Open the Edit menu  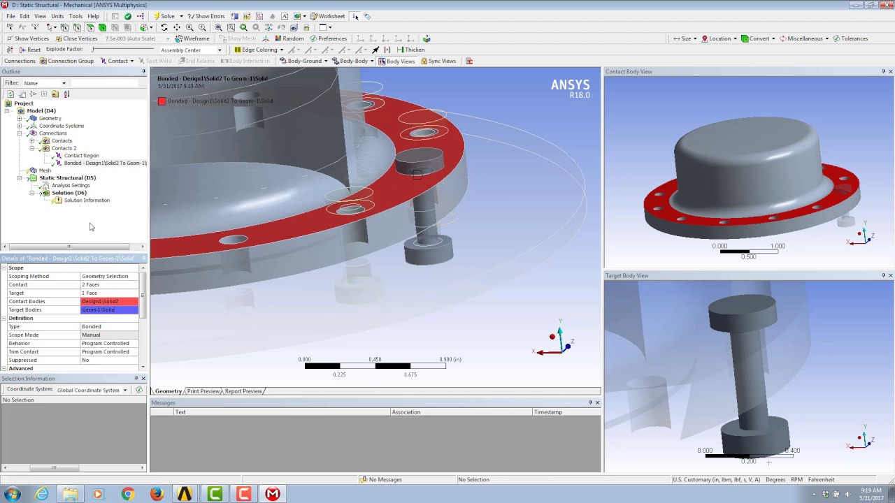point(24,16)
